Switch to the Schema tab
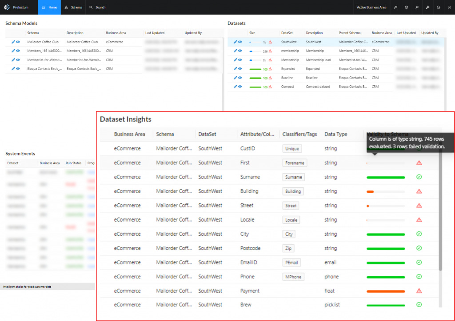Screen dimensions: 455x321 coord(73,7)
